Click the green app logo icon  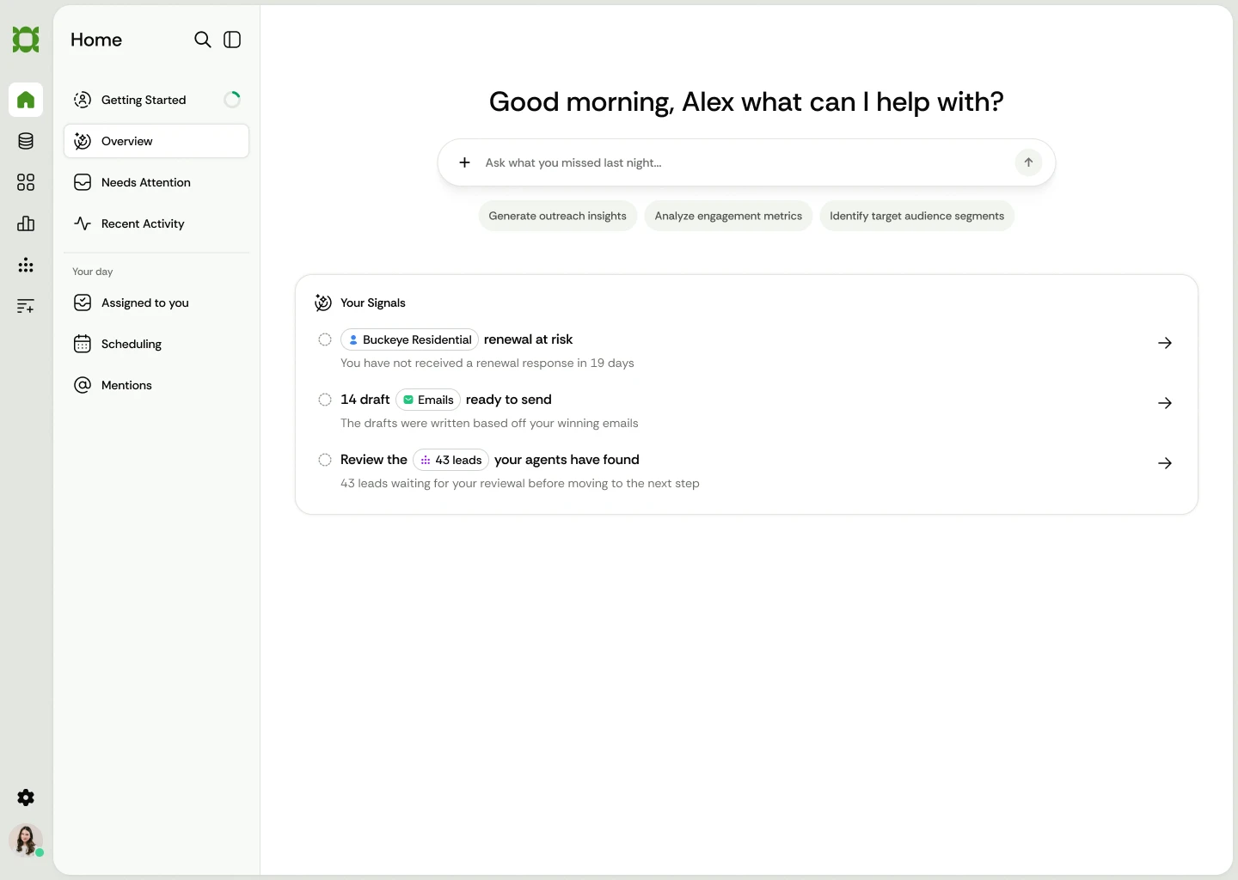pyautogui.click(x=26, y=40)
